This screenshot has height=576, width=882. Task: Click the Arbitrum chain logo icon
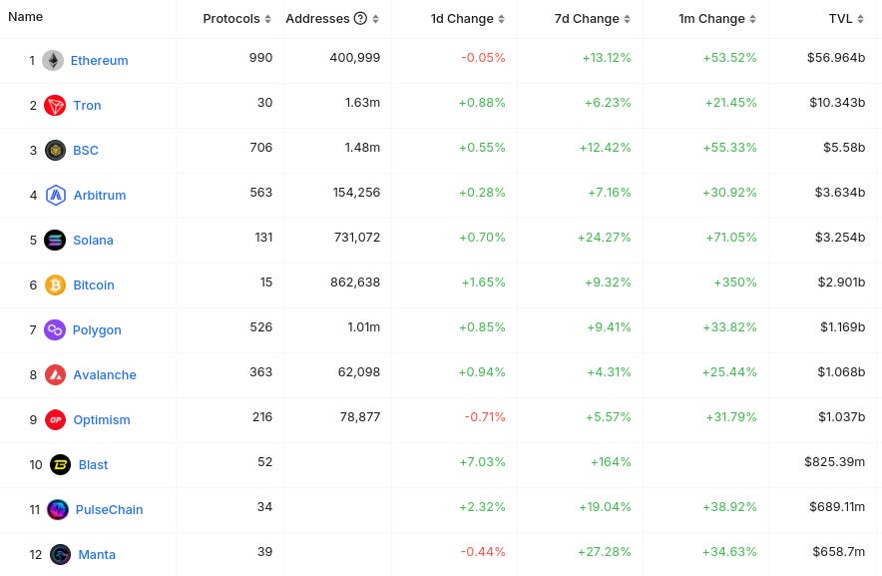(x=56, y=196)
